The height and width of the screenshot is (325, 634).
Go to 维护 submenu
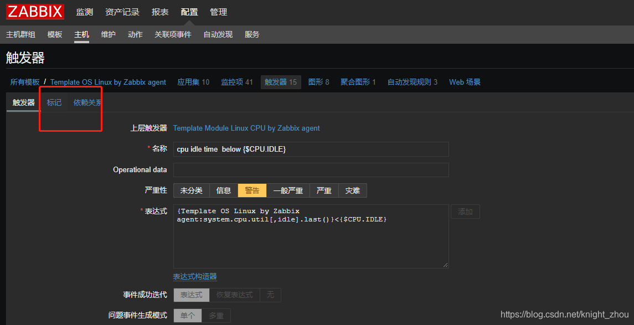109,34
